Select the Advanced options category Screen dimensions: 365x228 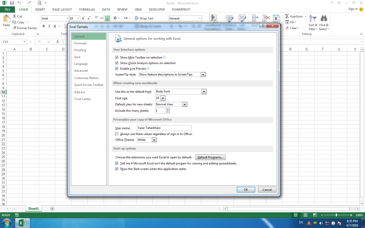[81, 71]
